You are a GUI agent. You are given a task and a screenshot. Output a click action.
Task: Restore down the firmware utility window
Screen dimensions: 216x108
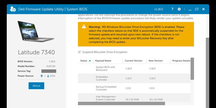tap(197, 9)
